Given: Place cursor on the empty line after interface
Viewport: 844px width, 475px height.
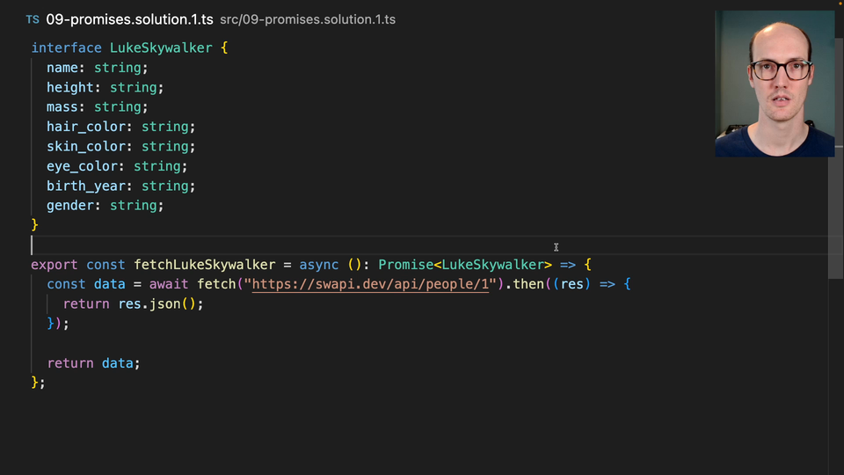Looking at the screenshot, I should pyautogui.click(x=264, y=245).
